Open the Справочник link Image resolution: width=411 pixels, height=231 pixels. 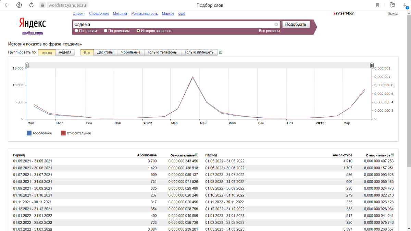coord(99,14)
